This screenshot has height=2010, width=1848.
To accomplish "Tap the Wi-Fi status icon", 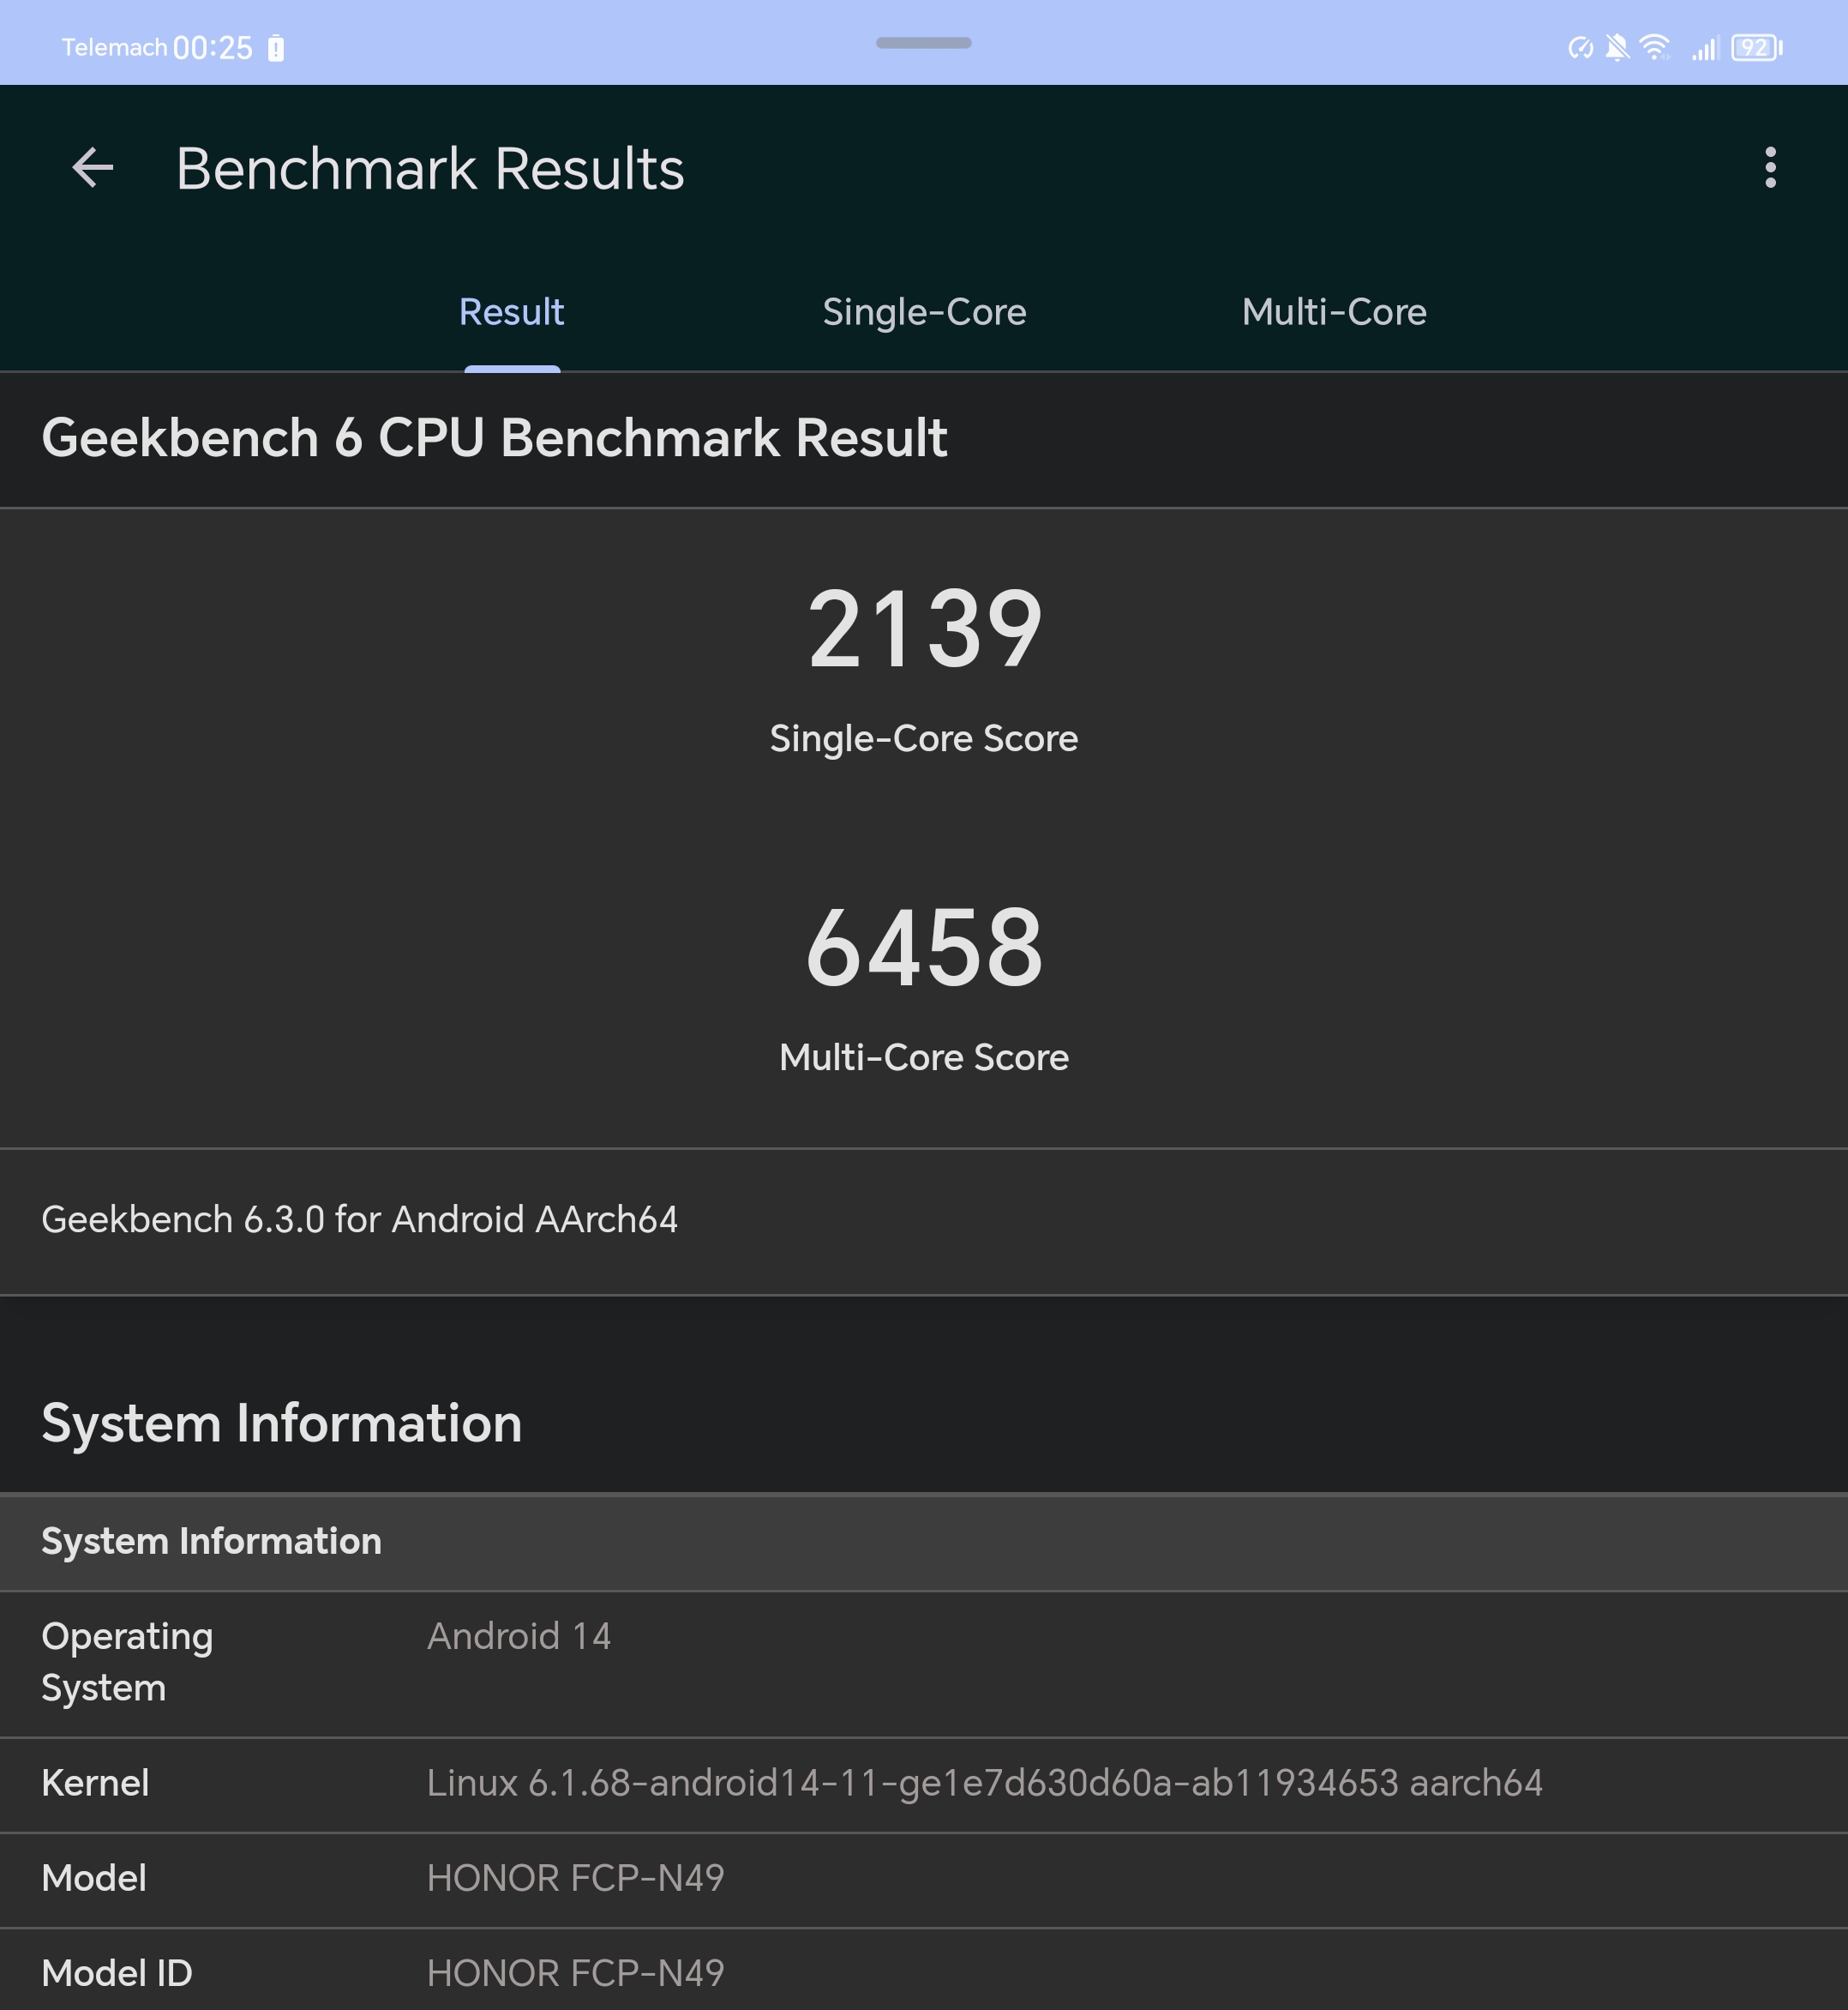I will [1655, 47].
